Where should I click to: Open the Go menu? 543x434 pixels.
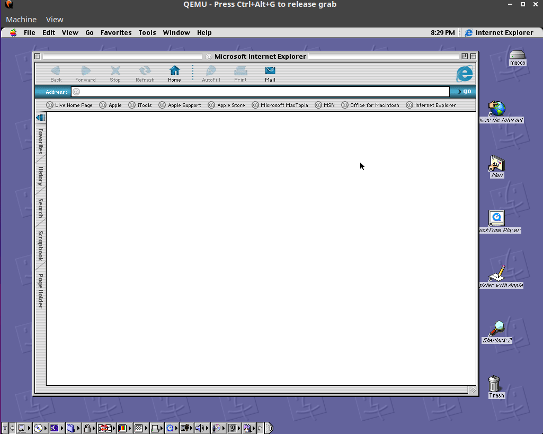coord(90,32)
